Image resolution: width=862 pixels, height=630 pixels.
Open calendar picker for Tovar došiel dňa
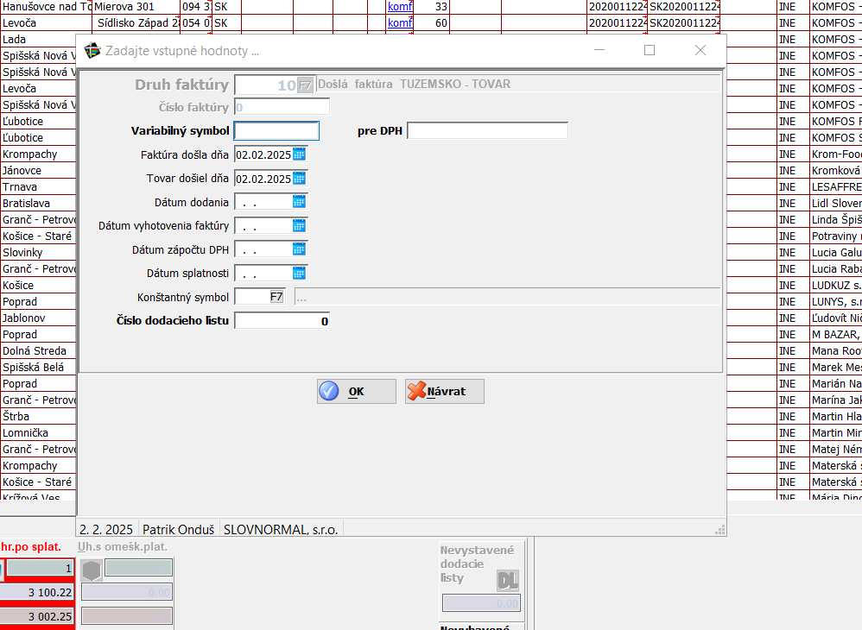[x=299, y=179]
